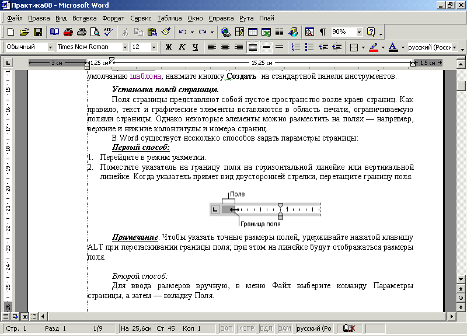Open the undo history arrow
The width and height of the screenshot is (467, 336).
coord(192,32)
